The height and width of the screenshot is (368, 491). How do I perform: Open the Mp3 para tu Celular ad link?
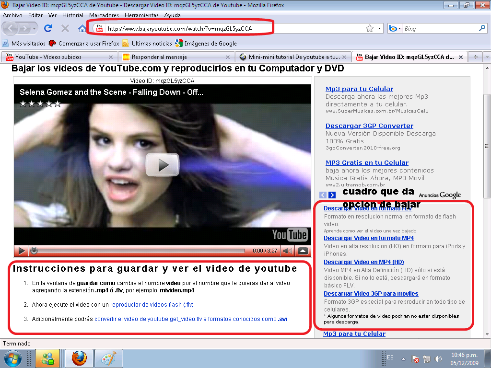click(x=359, y=89)
